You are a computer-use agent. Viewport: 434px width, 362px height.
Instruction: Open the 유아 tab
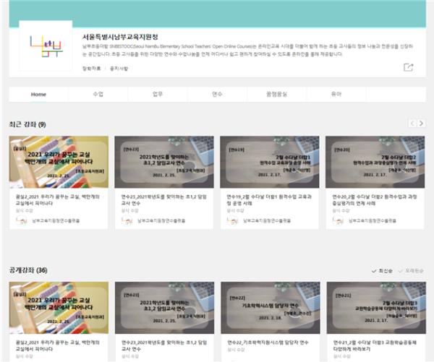click(336, 95)
